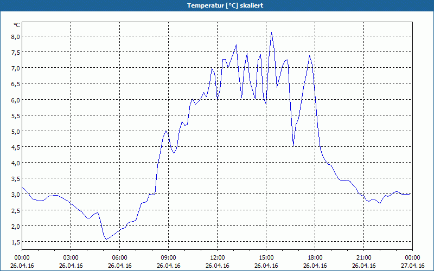Click the 8,0 y-axis label

[x=15, y=37]
